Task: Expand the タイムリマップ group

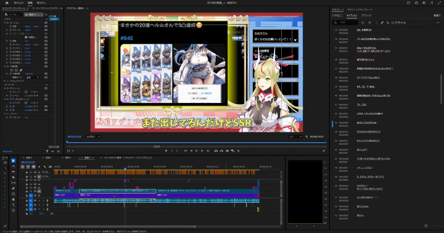Action: (x=4, y=81)
